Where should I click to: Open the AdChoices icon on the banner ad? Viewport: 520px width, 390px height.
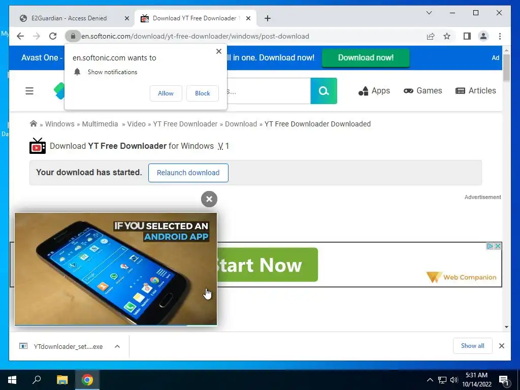click(x=490, y=246)
